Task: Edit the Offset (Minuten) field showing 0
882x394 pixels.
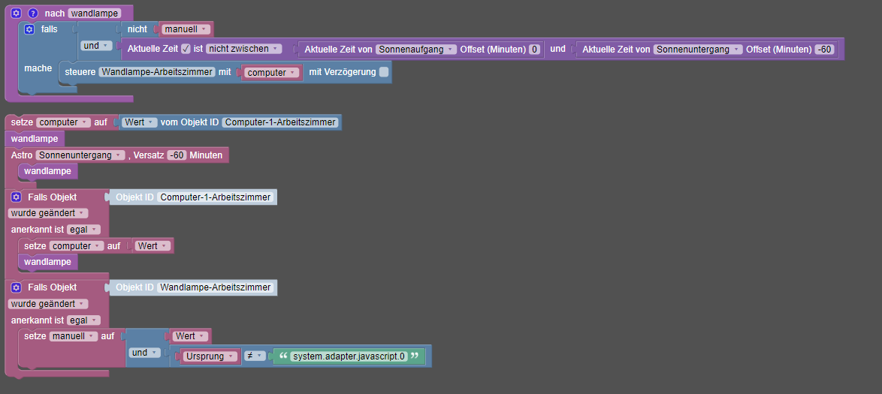Action: [534, 50]
